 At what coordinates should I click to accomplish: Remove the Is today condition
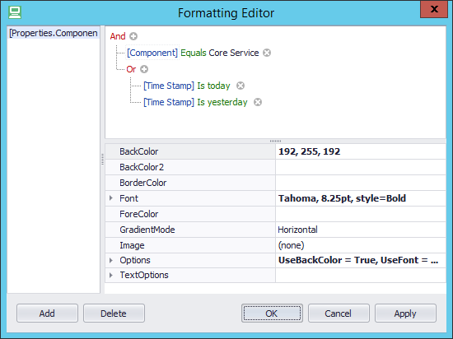(241, 86)
